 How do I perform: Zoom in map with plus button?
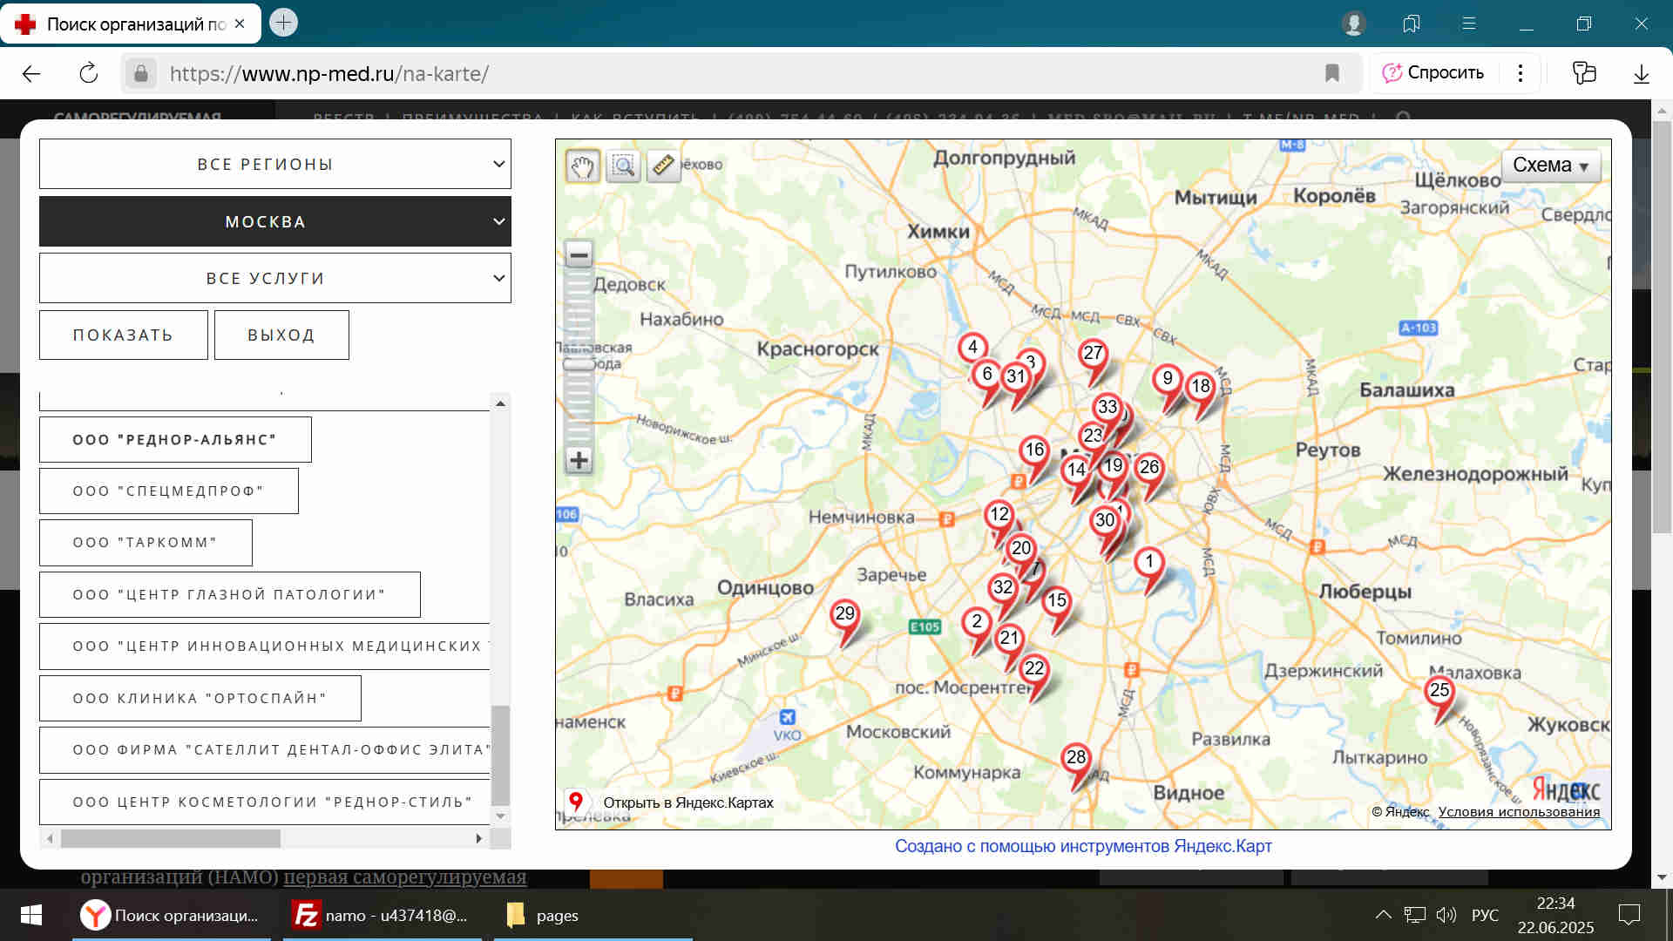pos(579,460)
